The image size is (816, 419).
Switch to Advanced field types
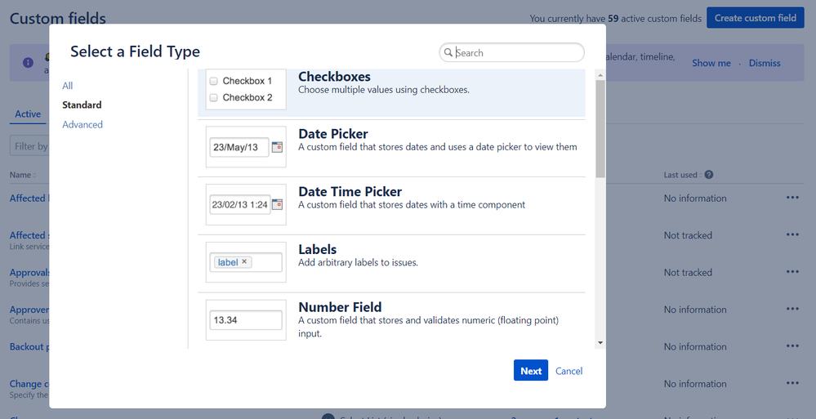[82, 124]
